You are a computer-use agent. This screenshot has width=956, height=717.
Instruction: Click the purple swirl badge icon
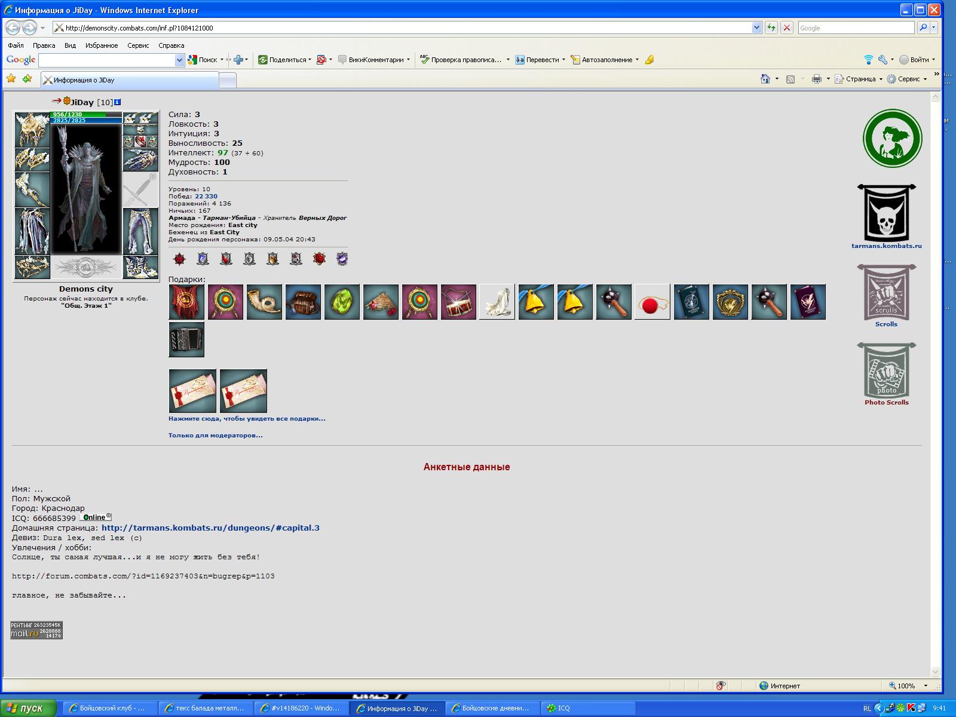coord(342,259)
